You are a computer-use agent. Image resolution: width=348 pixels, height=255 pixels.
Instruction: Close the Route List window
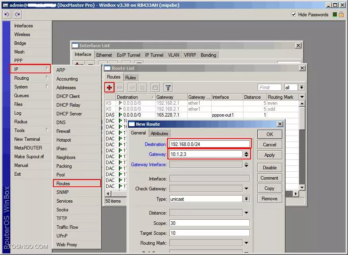point(302,68)
